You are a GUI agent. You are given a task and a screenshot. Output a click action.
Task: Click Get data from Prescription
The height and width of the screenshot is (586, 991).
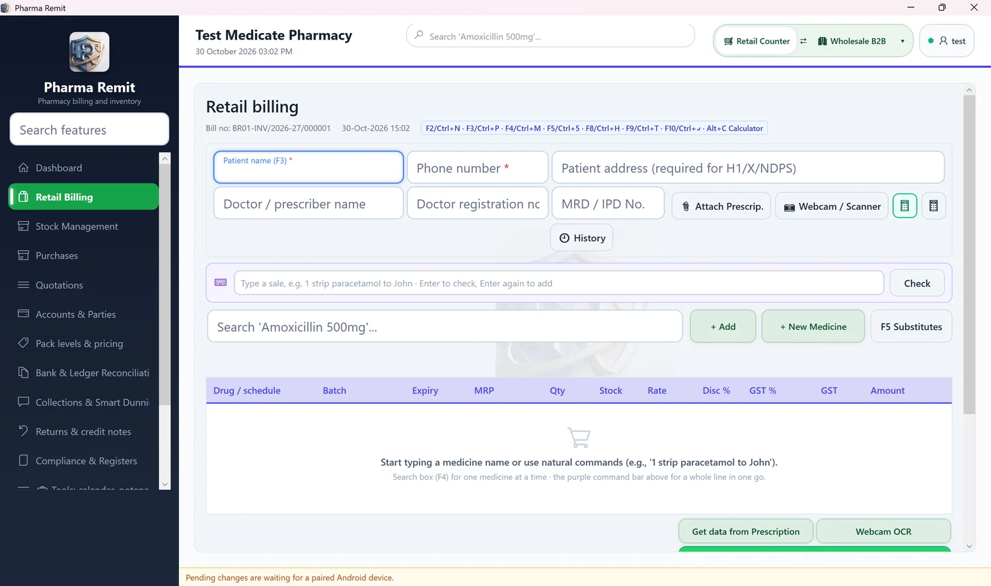(746, 531)
